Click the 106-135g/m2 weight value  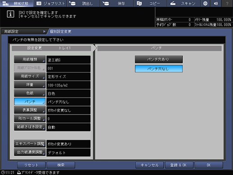(x=69, y=85)
